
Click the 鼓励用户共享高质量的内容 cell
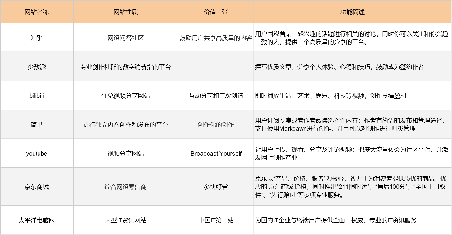[x=216, y=38]
